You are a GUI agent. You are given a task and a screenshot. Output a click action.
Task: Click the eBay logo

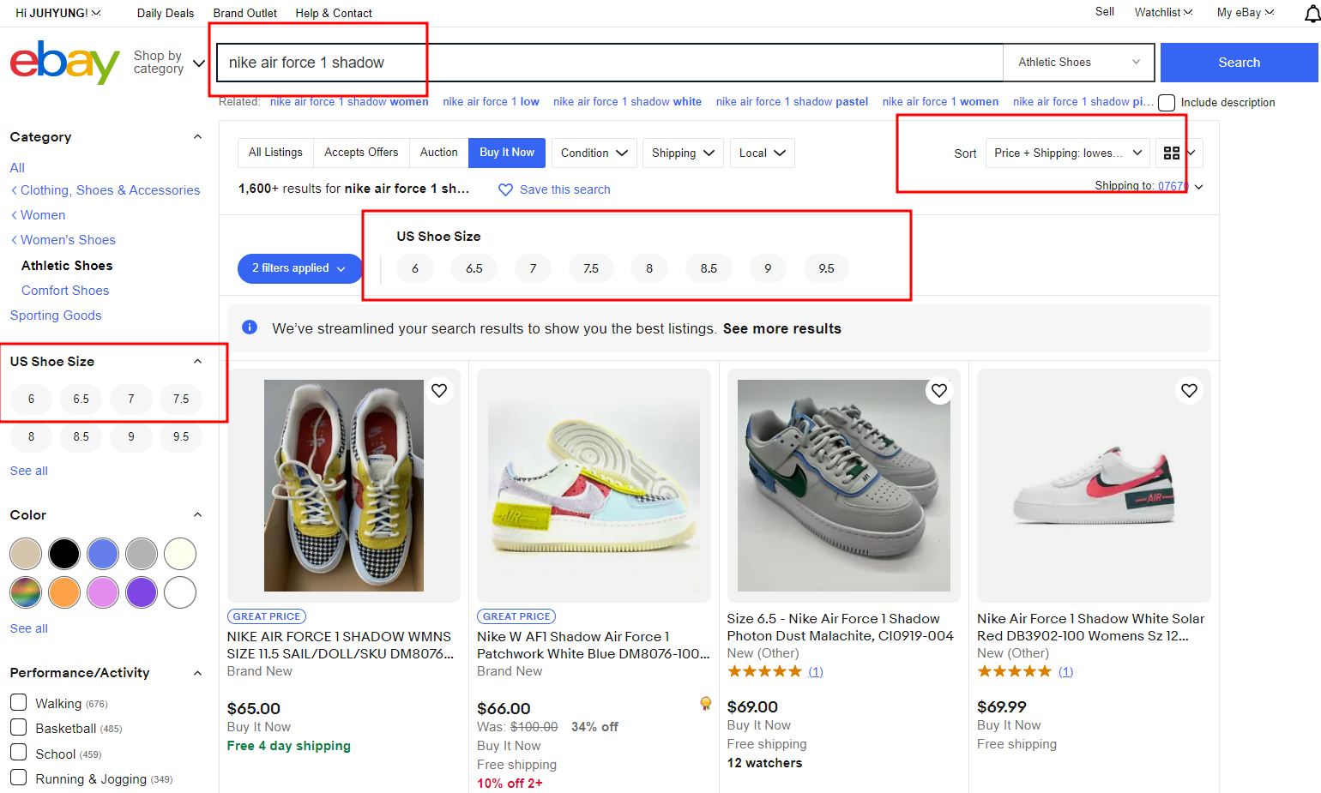tap(65, 62)
